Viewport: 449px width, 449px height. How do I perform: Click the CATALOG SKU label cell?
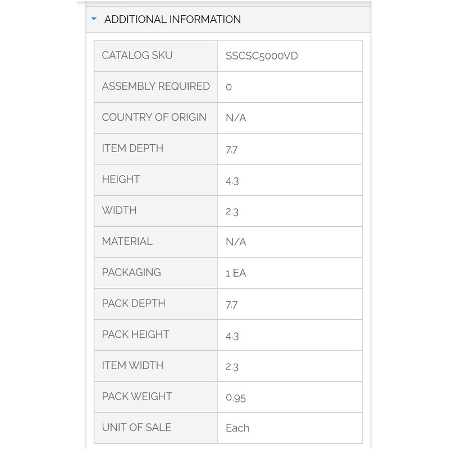pyautogui.click(x=137, y=55)
